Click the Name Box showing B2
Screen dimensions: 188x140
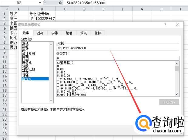coord(19,3)
